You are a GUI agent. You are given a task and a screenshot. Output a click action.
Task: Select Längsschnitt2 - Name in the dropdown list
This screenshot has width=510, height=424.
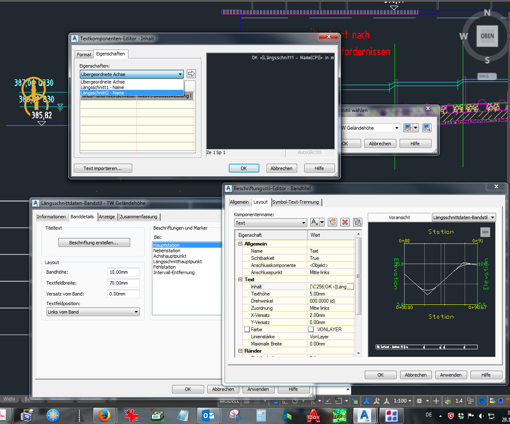point(132,93)
